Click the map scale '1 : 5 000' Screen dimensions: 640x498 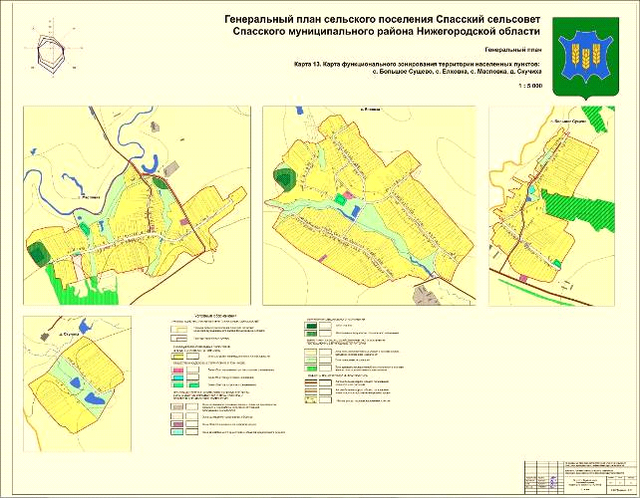point(530,86)
